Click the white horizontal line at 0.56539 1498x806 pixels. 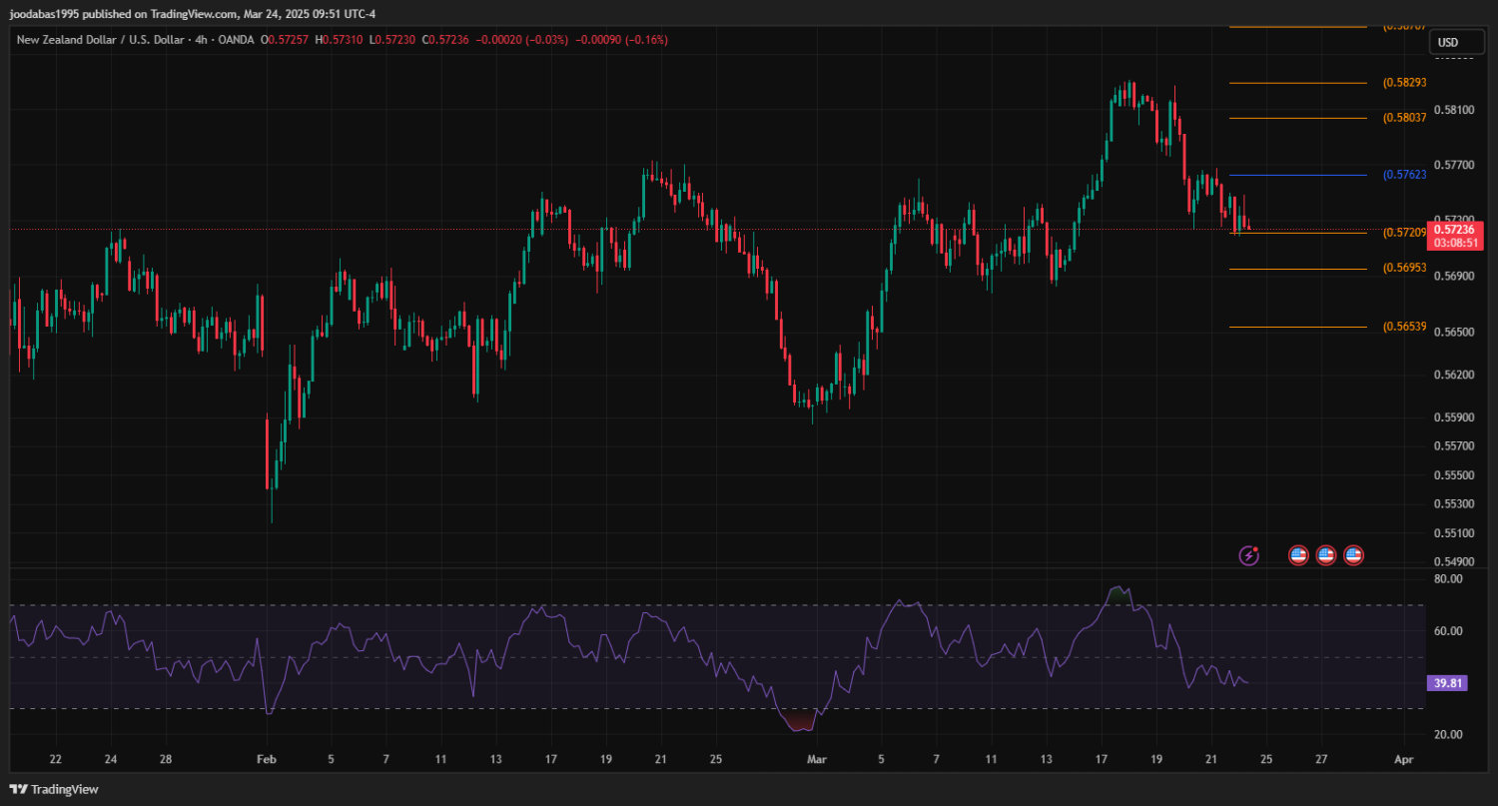click(x=1298, y=327)
